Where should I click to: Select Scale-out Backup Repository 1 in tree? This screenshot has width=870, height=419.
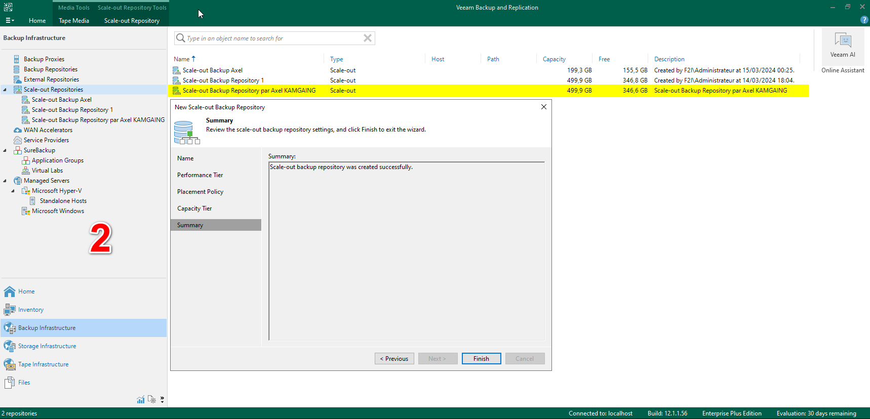click(72, 110)
